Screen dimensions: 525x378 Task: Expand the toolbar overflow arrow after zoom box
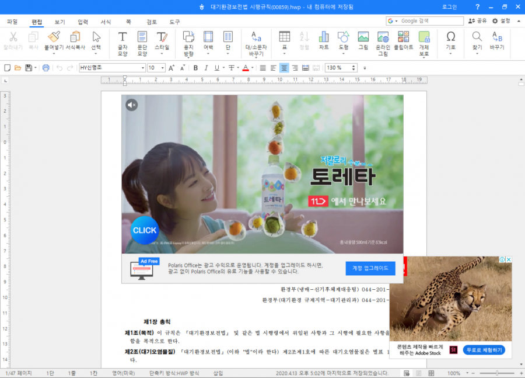(x=365, y=68)
